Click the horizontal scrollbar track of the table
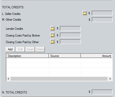 pyautogui.click(x=59, y=79)
